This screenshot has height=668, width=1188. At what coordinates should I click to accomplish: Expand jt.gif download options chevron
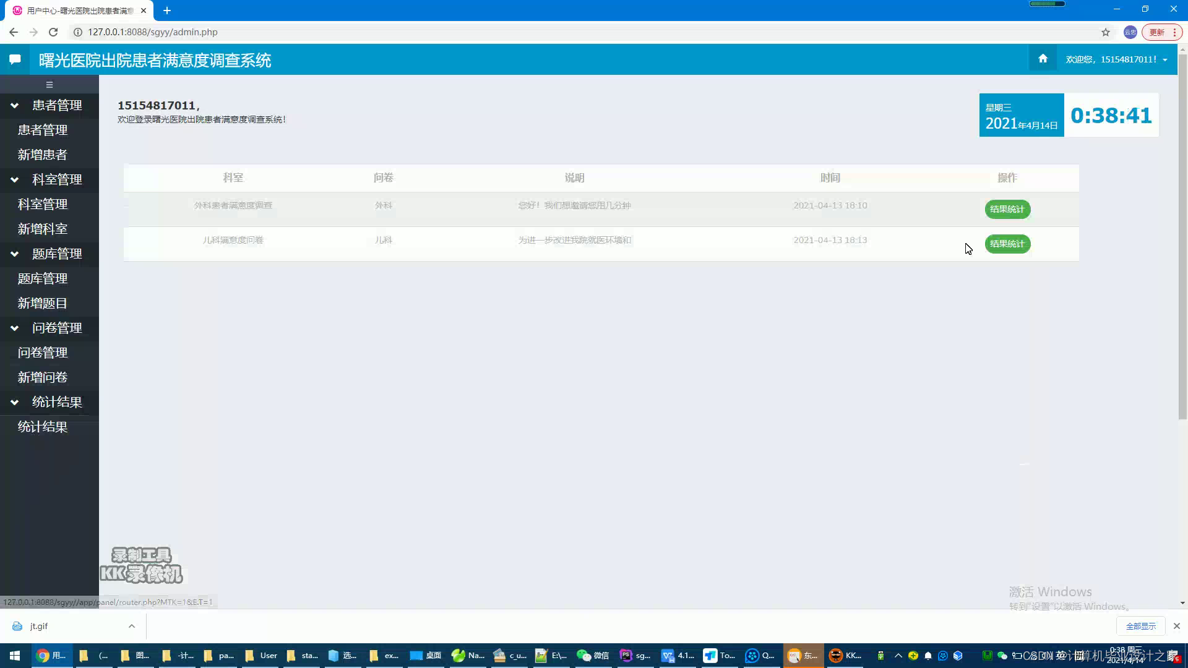point(132,626)
